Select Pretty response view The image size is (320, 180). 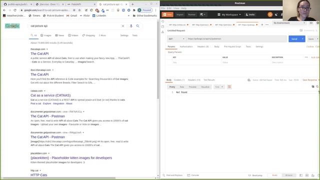point(172,87)
